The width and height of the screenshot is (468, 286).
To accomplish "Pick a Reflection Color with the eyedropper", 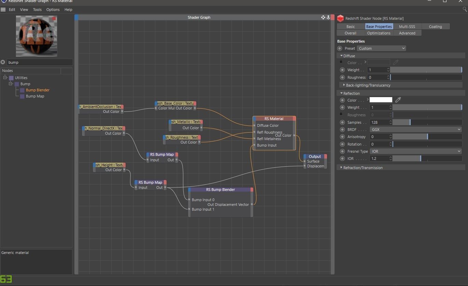I will pos(398,100).
